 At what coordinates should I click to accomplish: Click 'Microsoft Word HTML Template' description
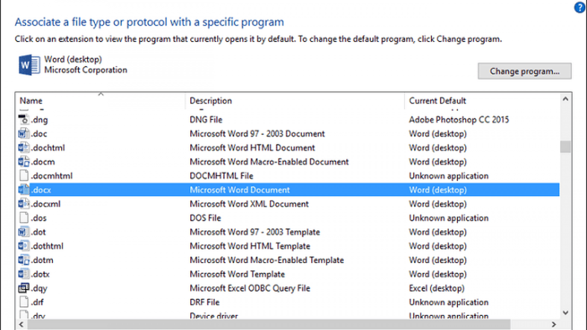click(250, 246)
